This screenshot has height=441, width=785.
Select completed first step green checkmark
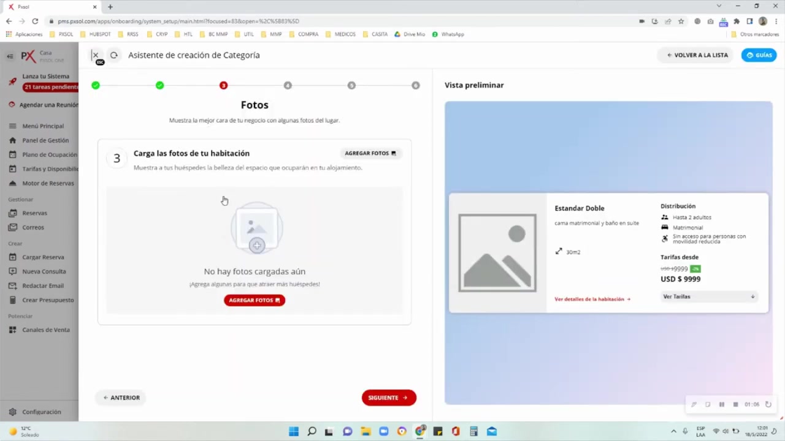pos(96,85)
